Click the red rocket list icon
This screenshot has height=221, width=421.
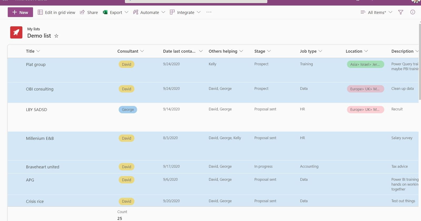(16, 32)
